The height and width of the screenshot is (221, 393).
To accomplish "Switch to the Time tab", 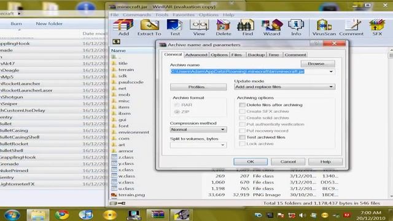I will pos(274,55).
